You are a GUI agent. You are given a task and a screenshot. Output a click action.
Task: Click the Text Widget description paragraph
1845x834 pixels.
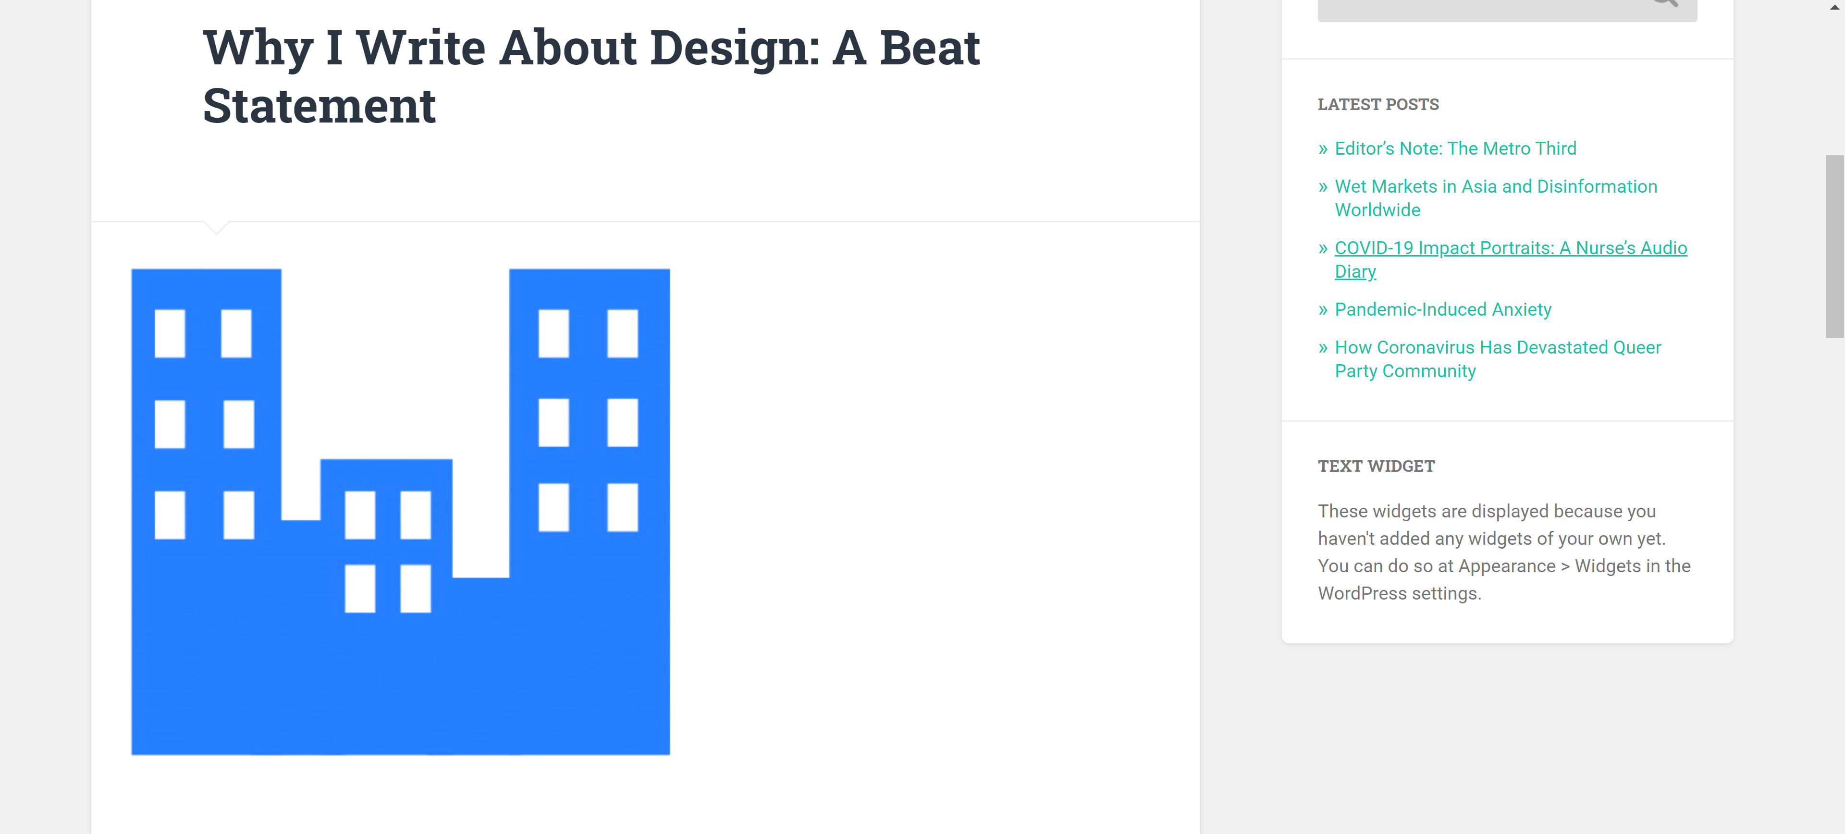point(1503,552)
